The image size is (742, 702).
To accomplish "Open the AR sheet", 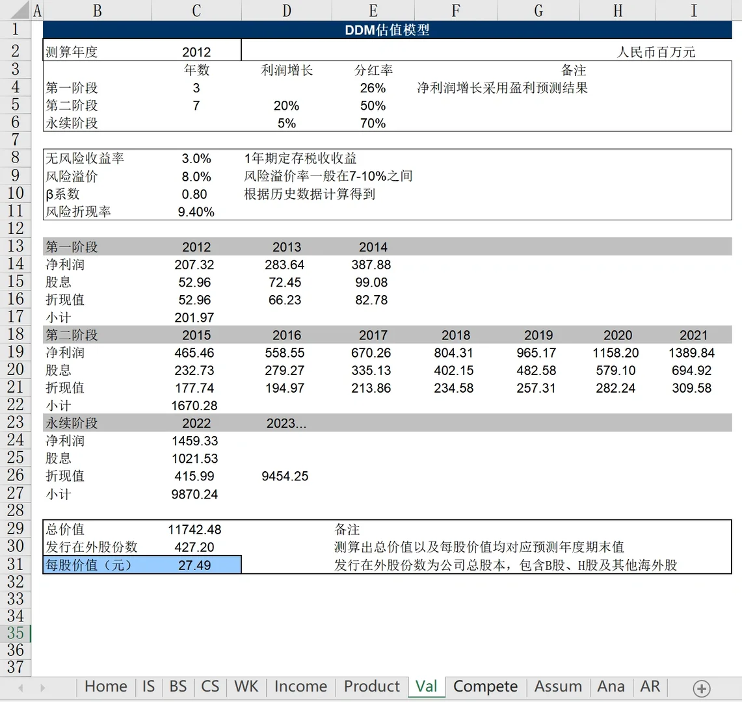I will 650,686.
